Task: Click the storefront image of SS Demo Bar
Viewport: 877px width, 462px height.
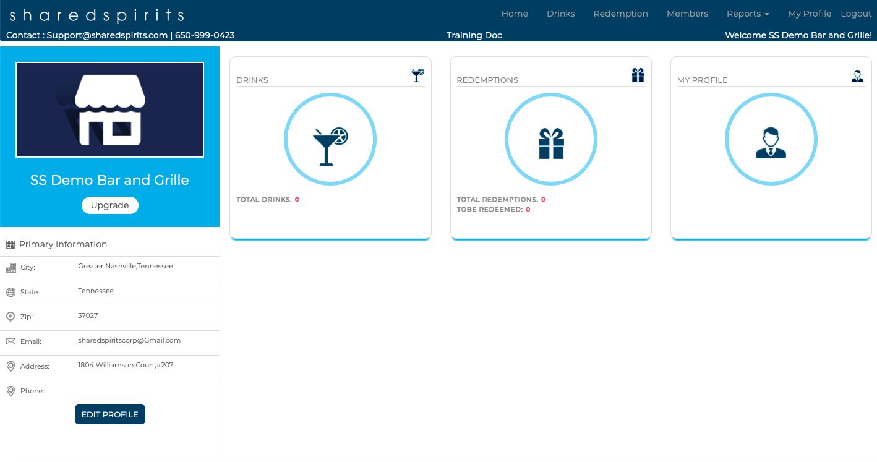Action: point(109,110)
